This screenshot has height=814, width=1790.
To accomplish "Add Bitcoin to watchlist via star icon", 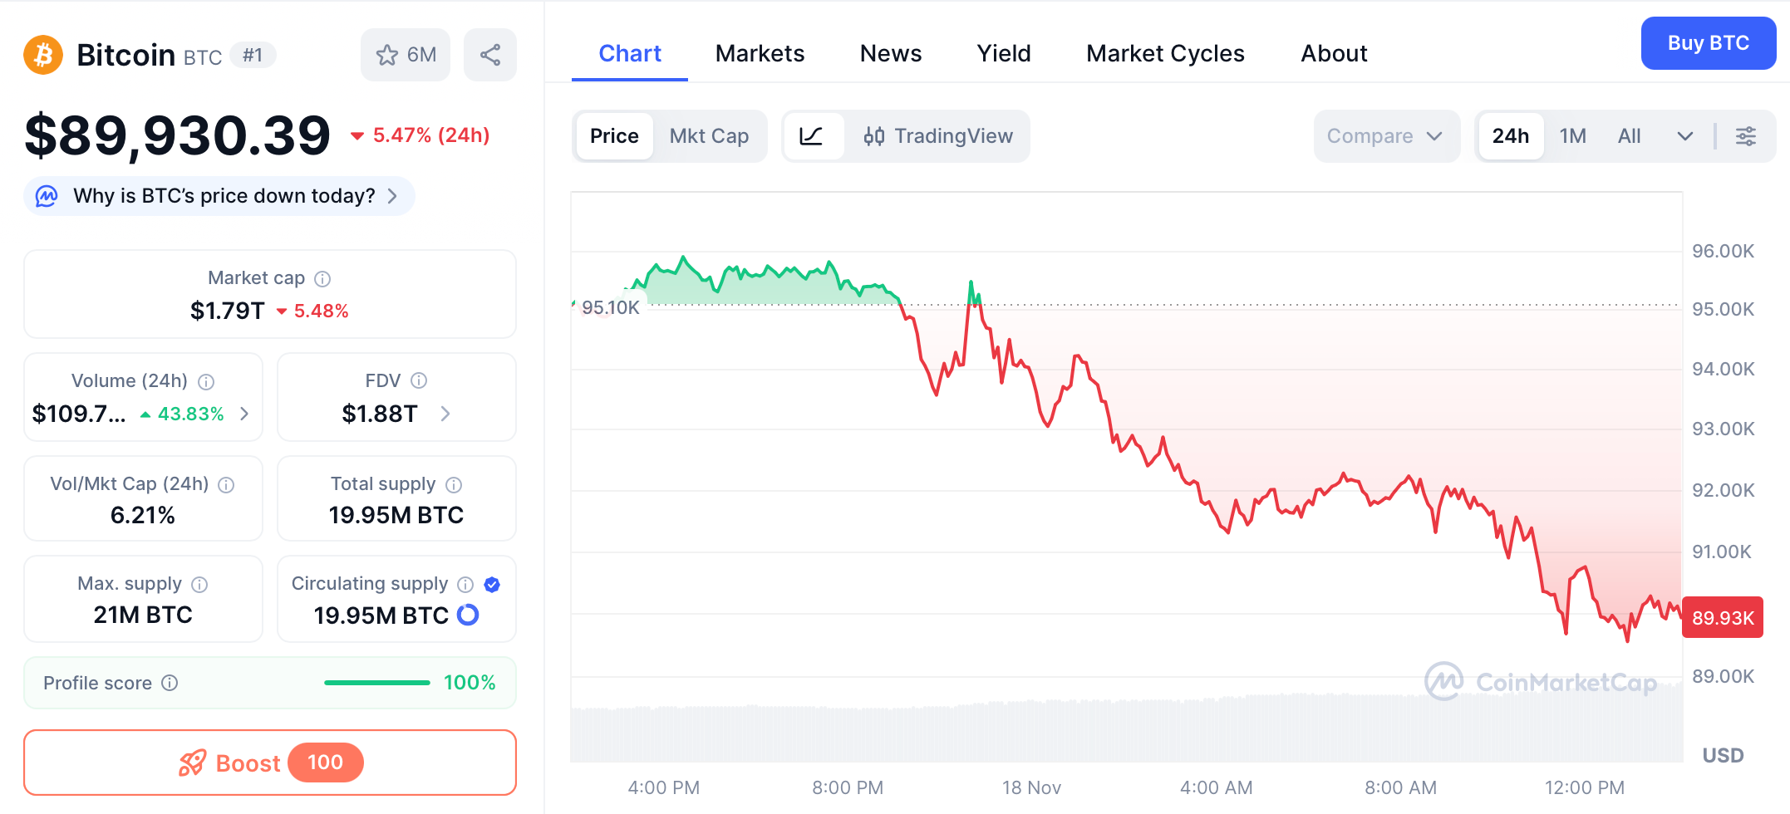I will click(x=386, y=54).
